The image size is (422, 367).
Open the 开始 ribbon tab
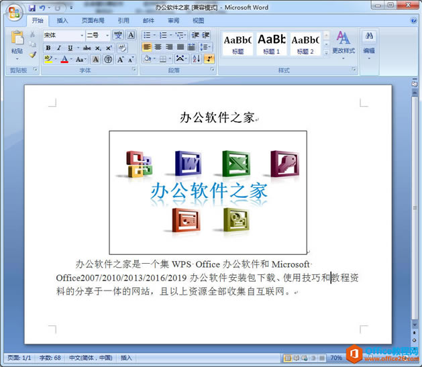(38, 20)
